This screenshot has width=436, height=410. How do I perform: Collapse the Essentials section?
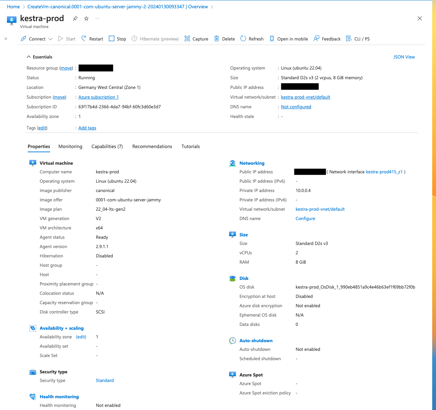[x=29, y=57]
